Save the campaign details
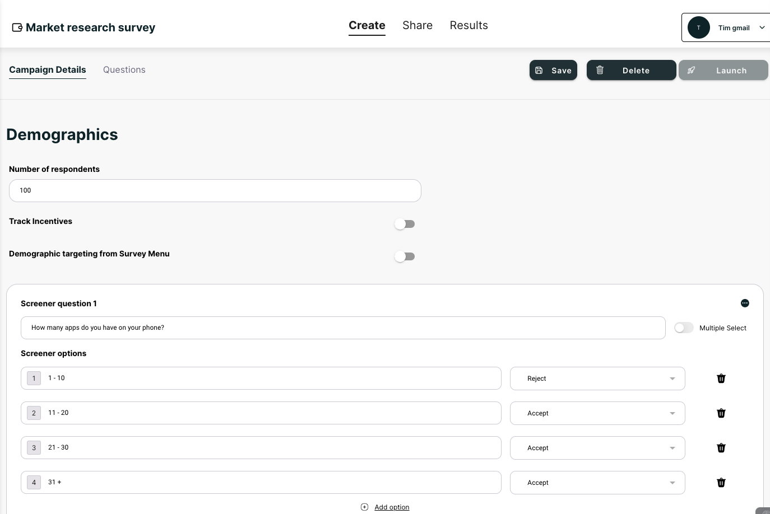The height and width of the screenshot is (514, 770). [x=553, y=71]
